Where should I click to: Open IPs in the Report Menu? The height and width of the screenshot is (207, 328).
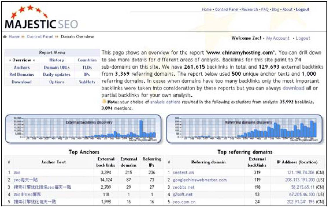tap(87, 74)
